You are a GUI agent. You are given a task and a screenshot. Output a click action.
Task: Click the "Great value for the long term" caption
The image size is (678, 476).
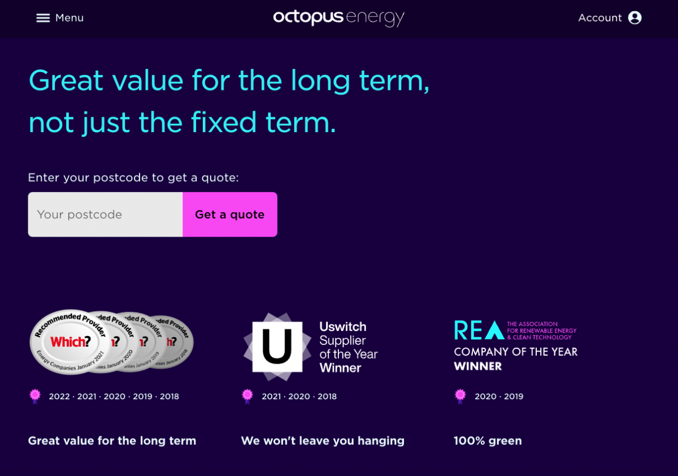[x=112, y=440]
